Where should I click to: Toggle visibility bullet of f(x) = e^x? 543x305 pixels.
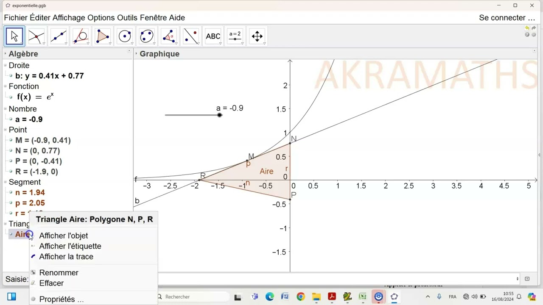(x=11, y=97)
